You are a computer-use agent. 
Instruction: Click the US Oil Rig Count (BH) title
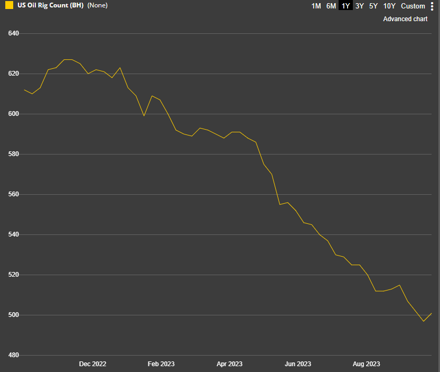[x=51, y=5]
